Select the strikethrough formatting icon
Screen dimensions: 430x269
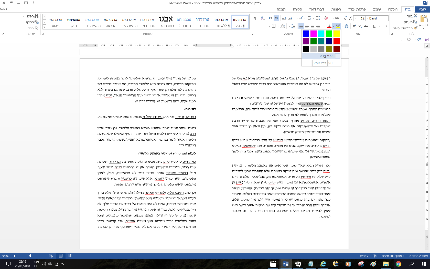(x=366, y=26)
